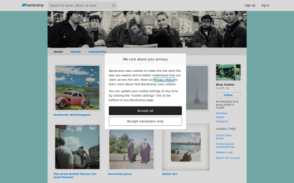Click the band header banner photo
The height and width of the screenshot is (183, 294).
click(x=147, y=29)
